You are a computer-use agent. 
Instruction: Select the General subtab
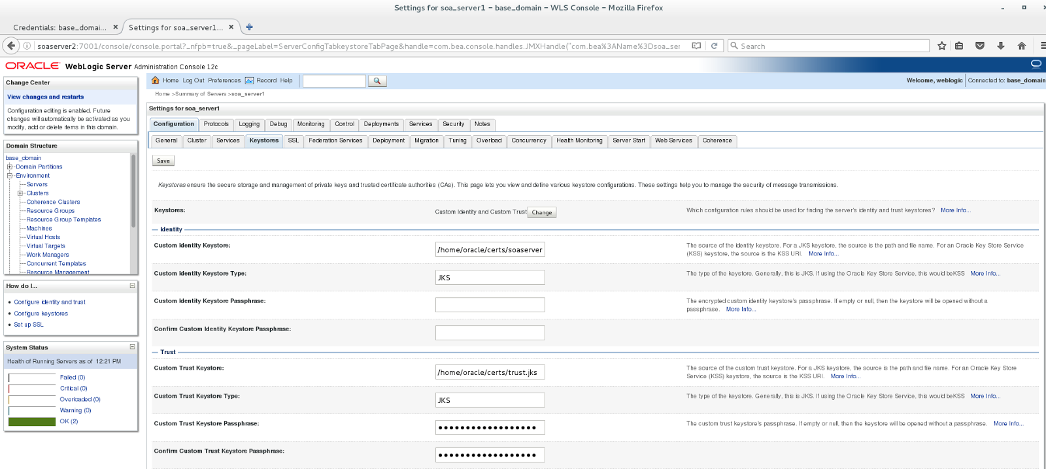coord(166,140)
